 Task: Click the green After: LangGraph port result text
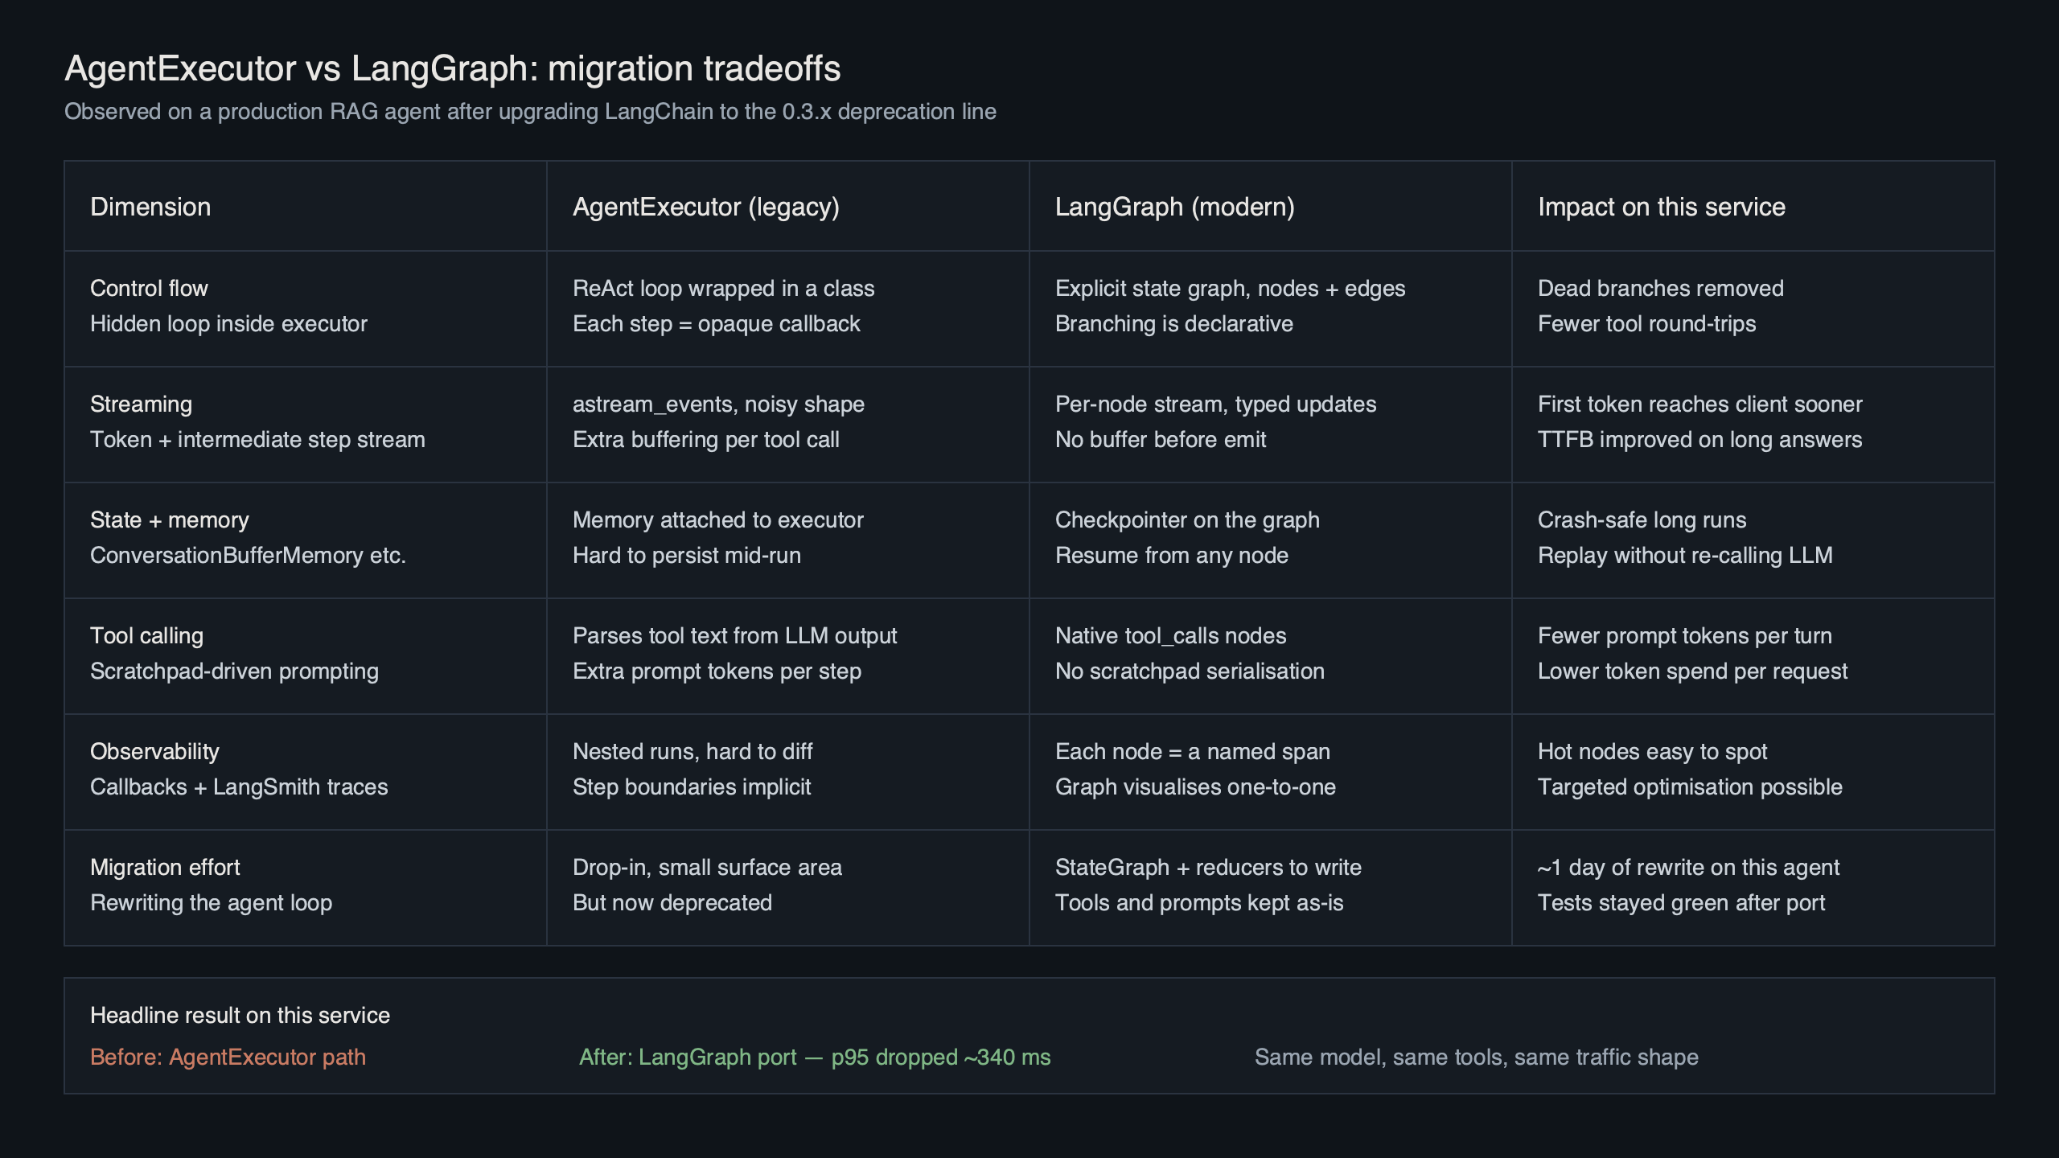coord(814,1057)
